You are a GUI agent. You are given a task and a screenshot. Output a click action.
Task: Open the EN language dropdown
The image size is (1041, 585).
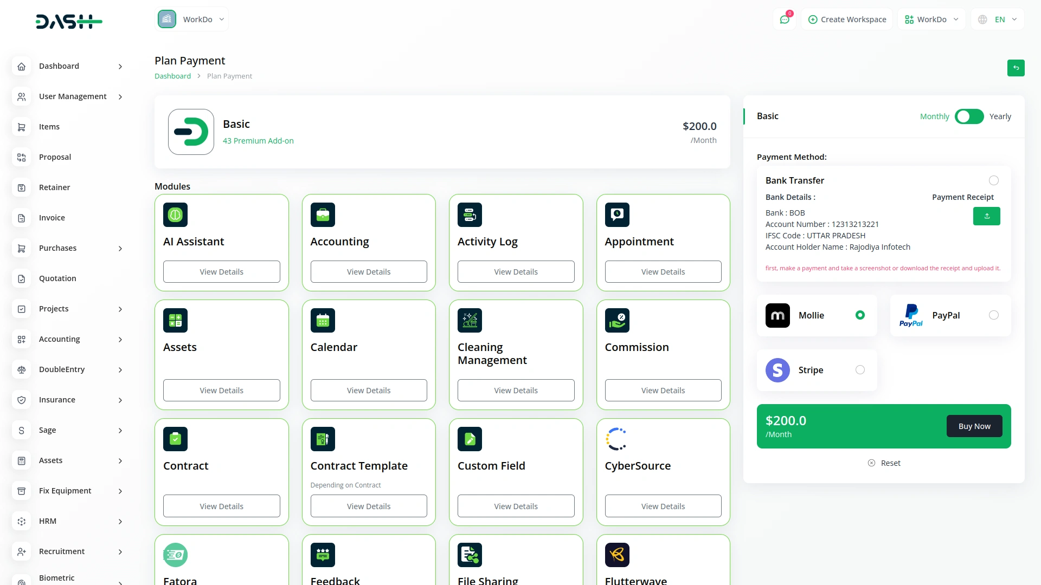[998, 19]
